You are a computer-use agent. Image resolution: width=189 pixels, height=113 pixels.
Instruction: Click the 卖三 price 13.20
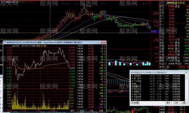[x=171, y=16]
